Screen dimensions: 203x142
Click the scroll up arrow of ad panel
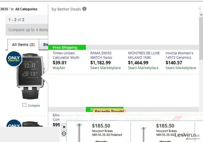(201, 15)
